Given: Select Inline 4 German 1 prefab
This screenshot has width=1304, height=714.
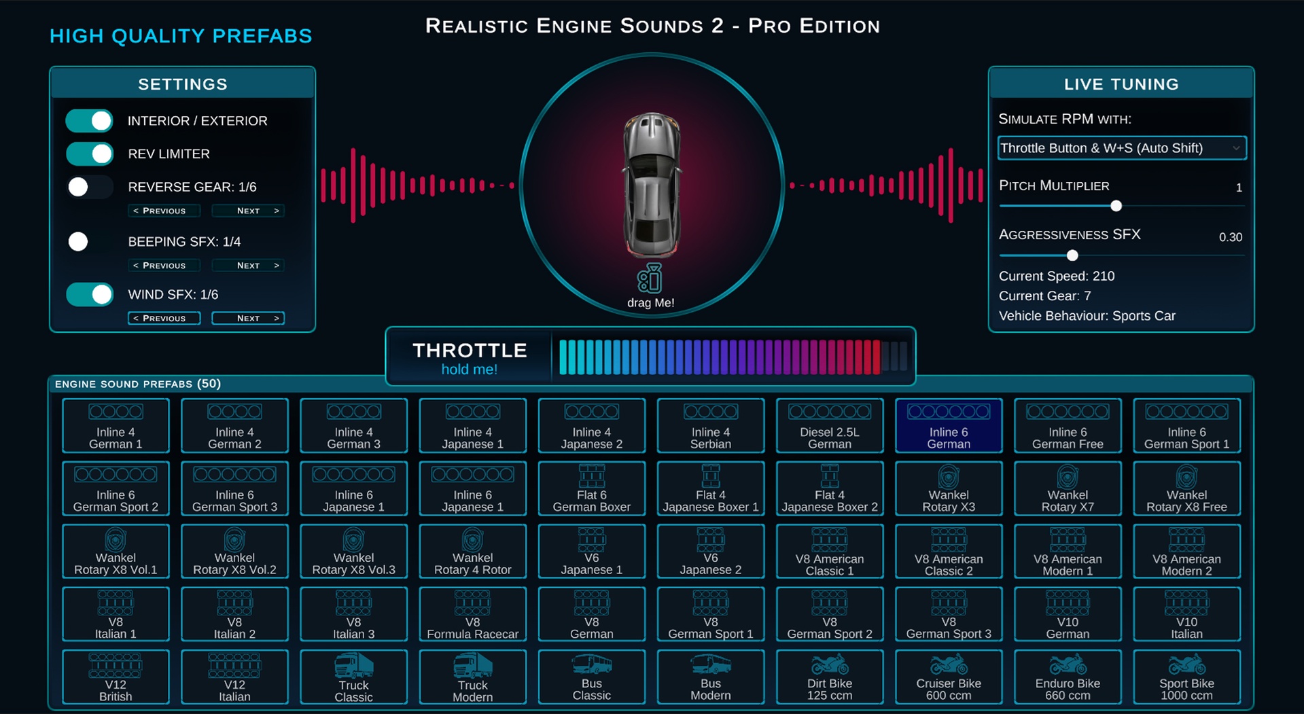Looking at the screenshot, I should coord(116,425).
